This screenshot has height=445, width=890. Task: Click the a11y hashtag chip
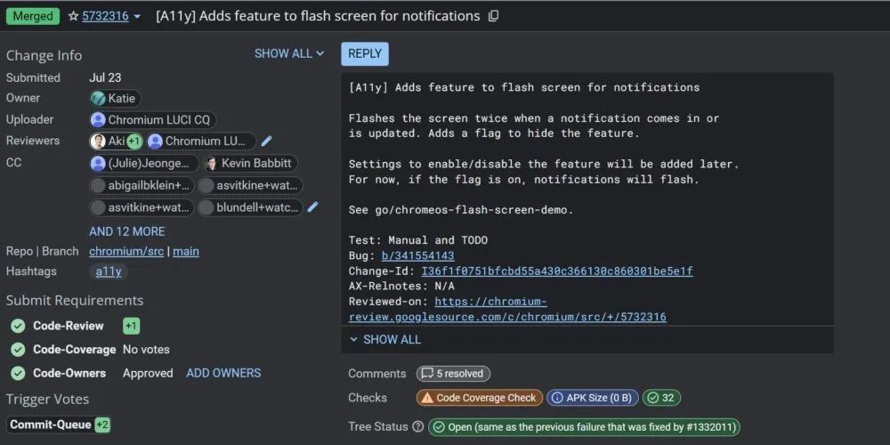[x=109, y=271]
